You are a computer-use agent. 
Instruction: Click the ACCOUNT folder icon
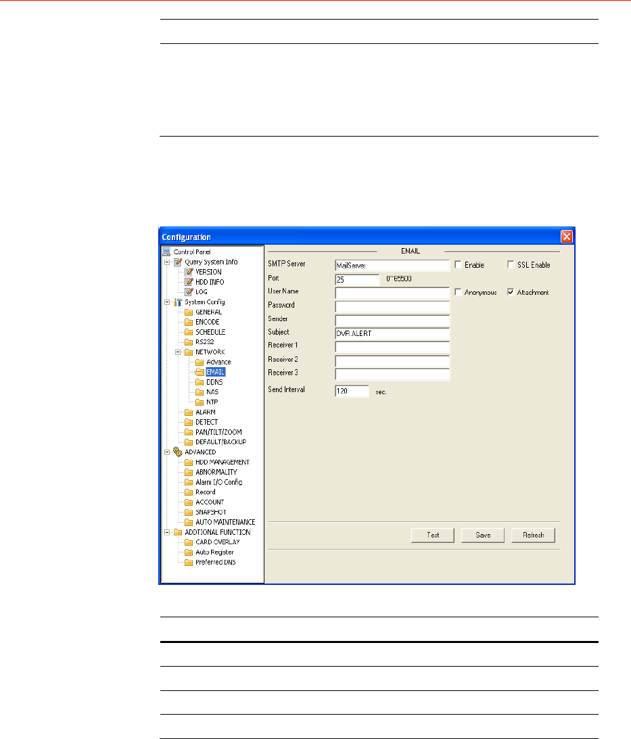pos(189,502)
